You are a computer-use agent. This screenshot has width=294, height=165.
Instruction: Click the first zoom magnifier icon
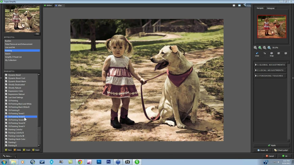pyautogui.click(x=255, y=48)
